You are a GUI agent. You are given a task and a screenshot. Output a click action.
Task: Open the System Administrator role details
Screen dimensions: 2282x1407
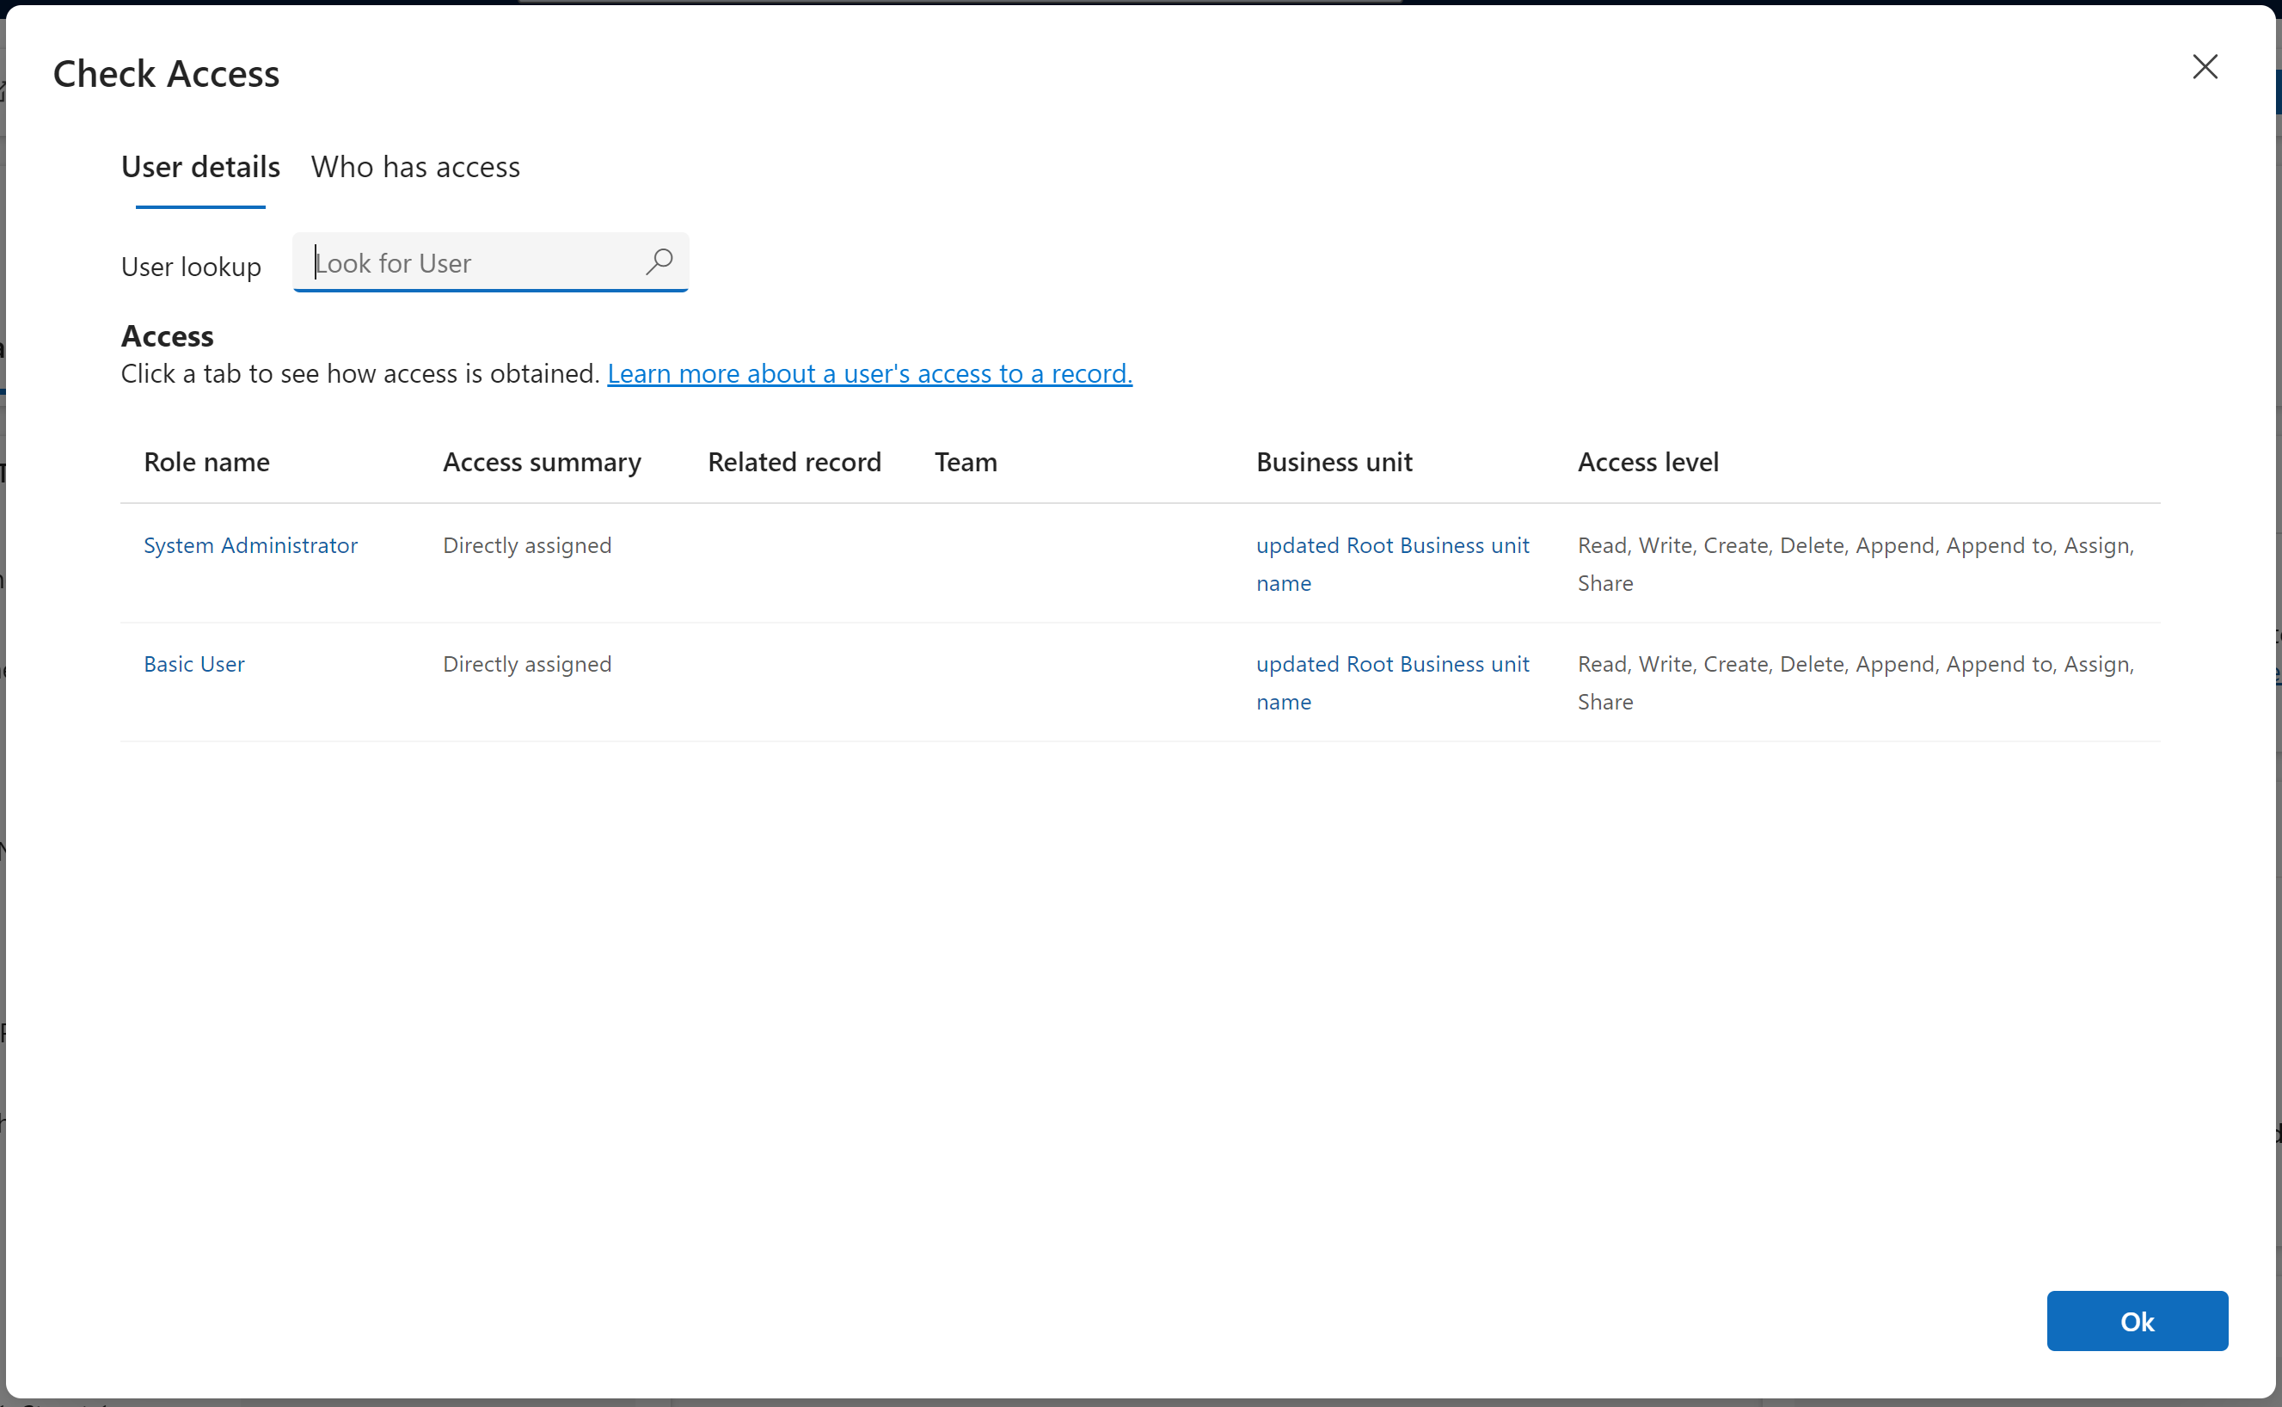point(250,545)
